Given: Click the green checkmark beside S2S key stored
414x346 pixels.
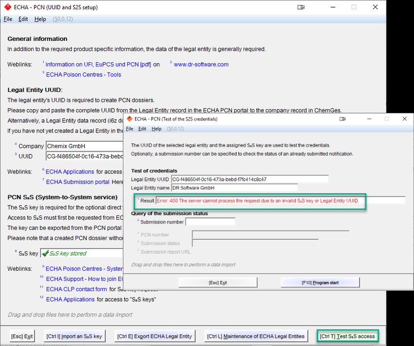Looking at the screenshot, I should coord(45,253).
